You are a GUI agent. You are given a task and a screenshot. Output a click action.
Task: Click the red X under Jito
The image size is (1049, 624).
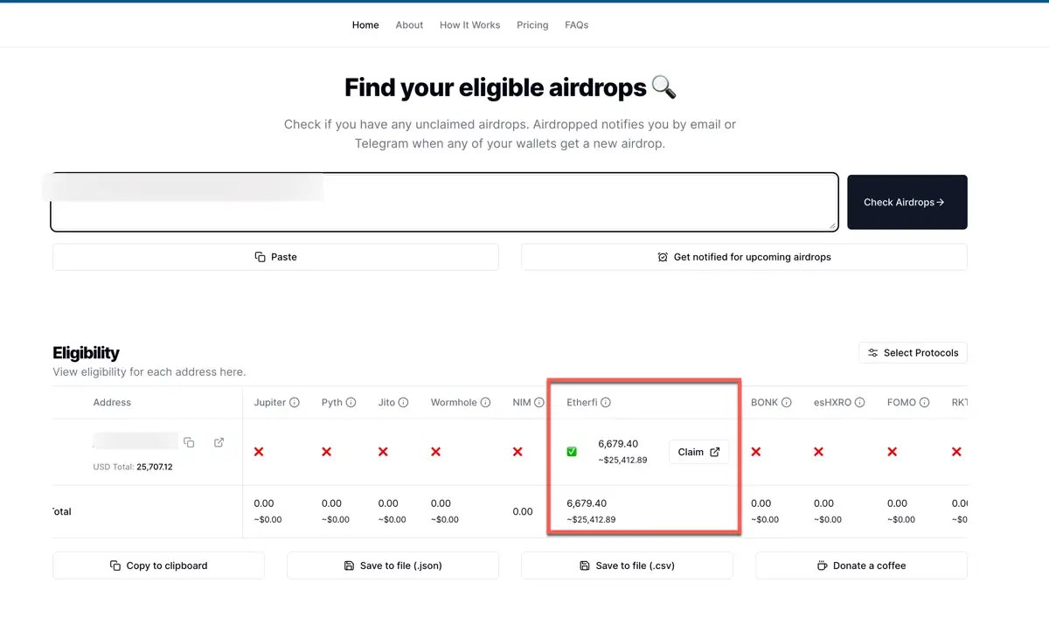click(383, 452)
